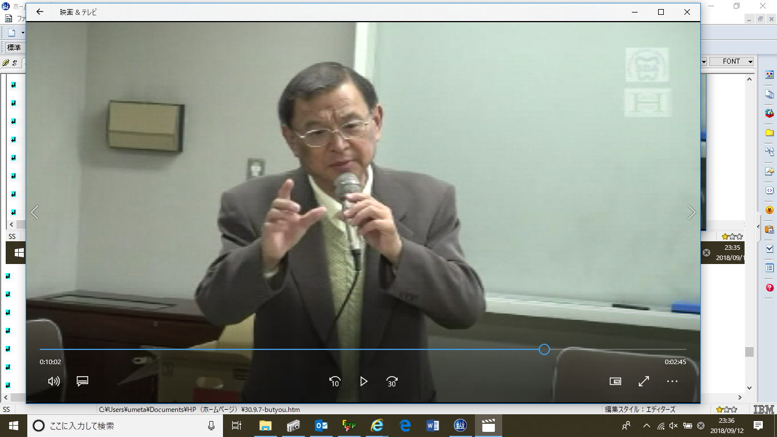Click the back arrow in Movies & TV
Image resolution: width=777 pixels, height=437 pixels.
point(39,12)
